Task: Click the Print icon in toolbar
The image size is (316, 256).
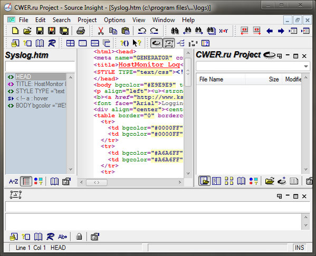Action: [81, 31]
